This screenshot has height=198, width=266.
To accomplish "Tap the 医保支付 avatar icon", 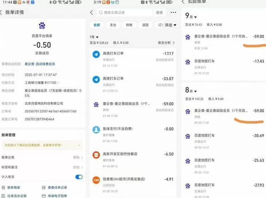I will (96, 130).
